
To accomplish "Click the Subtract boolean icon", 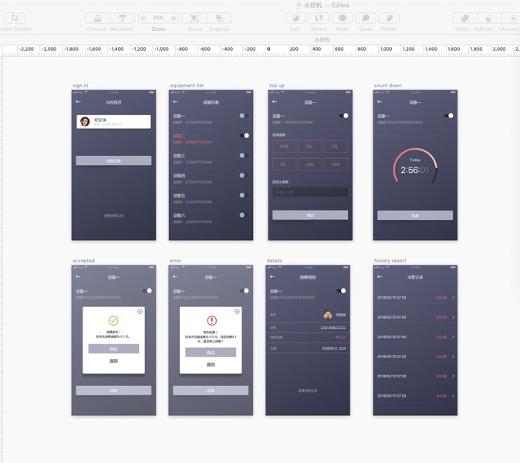I will pos(489,18).
